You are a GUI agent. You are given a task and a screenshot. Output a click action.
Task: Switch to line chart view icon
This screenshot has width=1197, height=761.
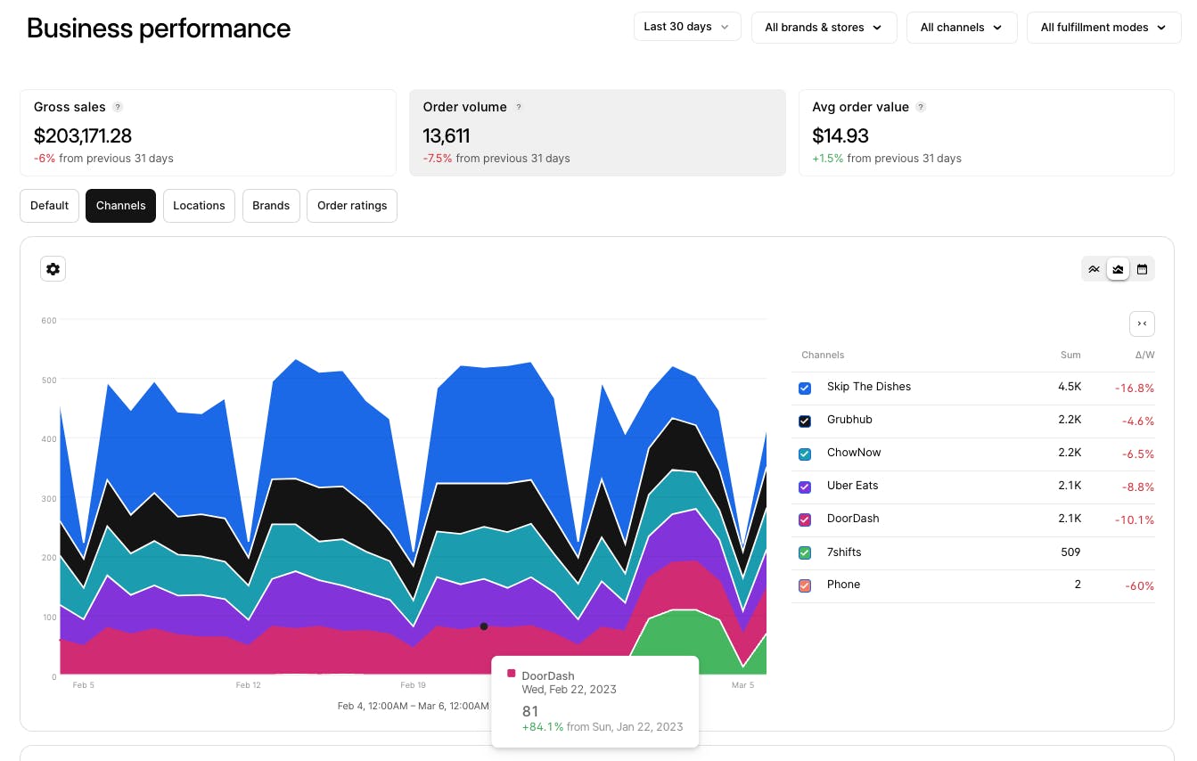pos(1094,269)
